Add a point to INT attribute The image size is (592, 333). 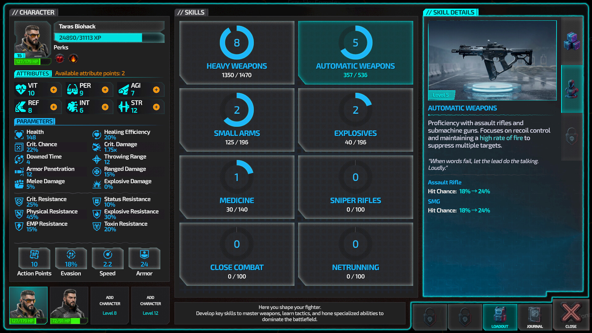(x=105, y=107)
